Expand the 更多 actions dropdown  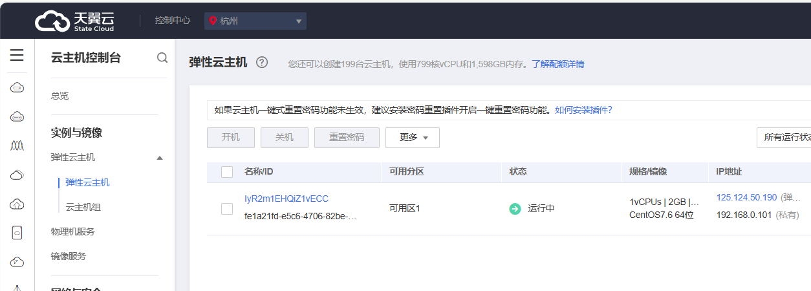click(x=413, y=138)
